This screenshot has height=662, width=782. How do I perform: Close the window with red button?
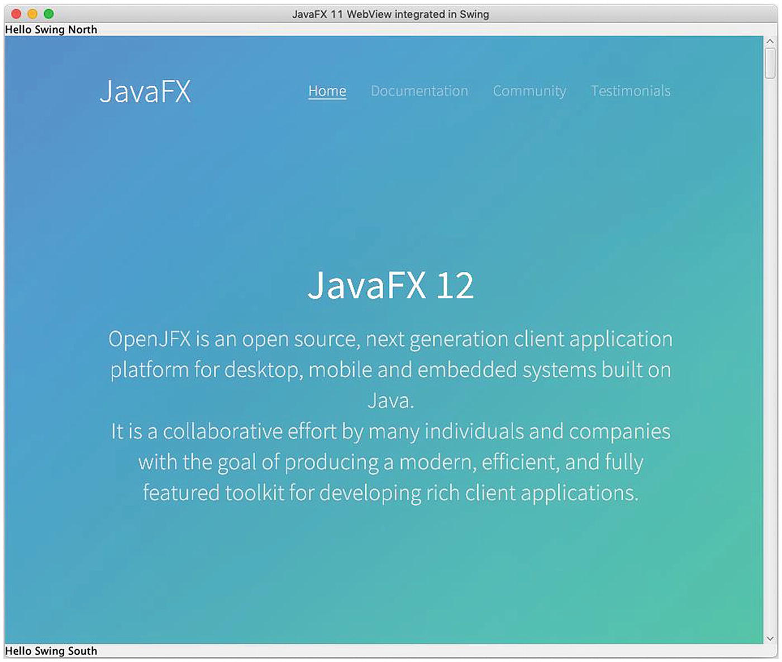point(16,14)
